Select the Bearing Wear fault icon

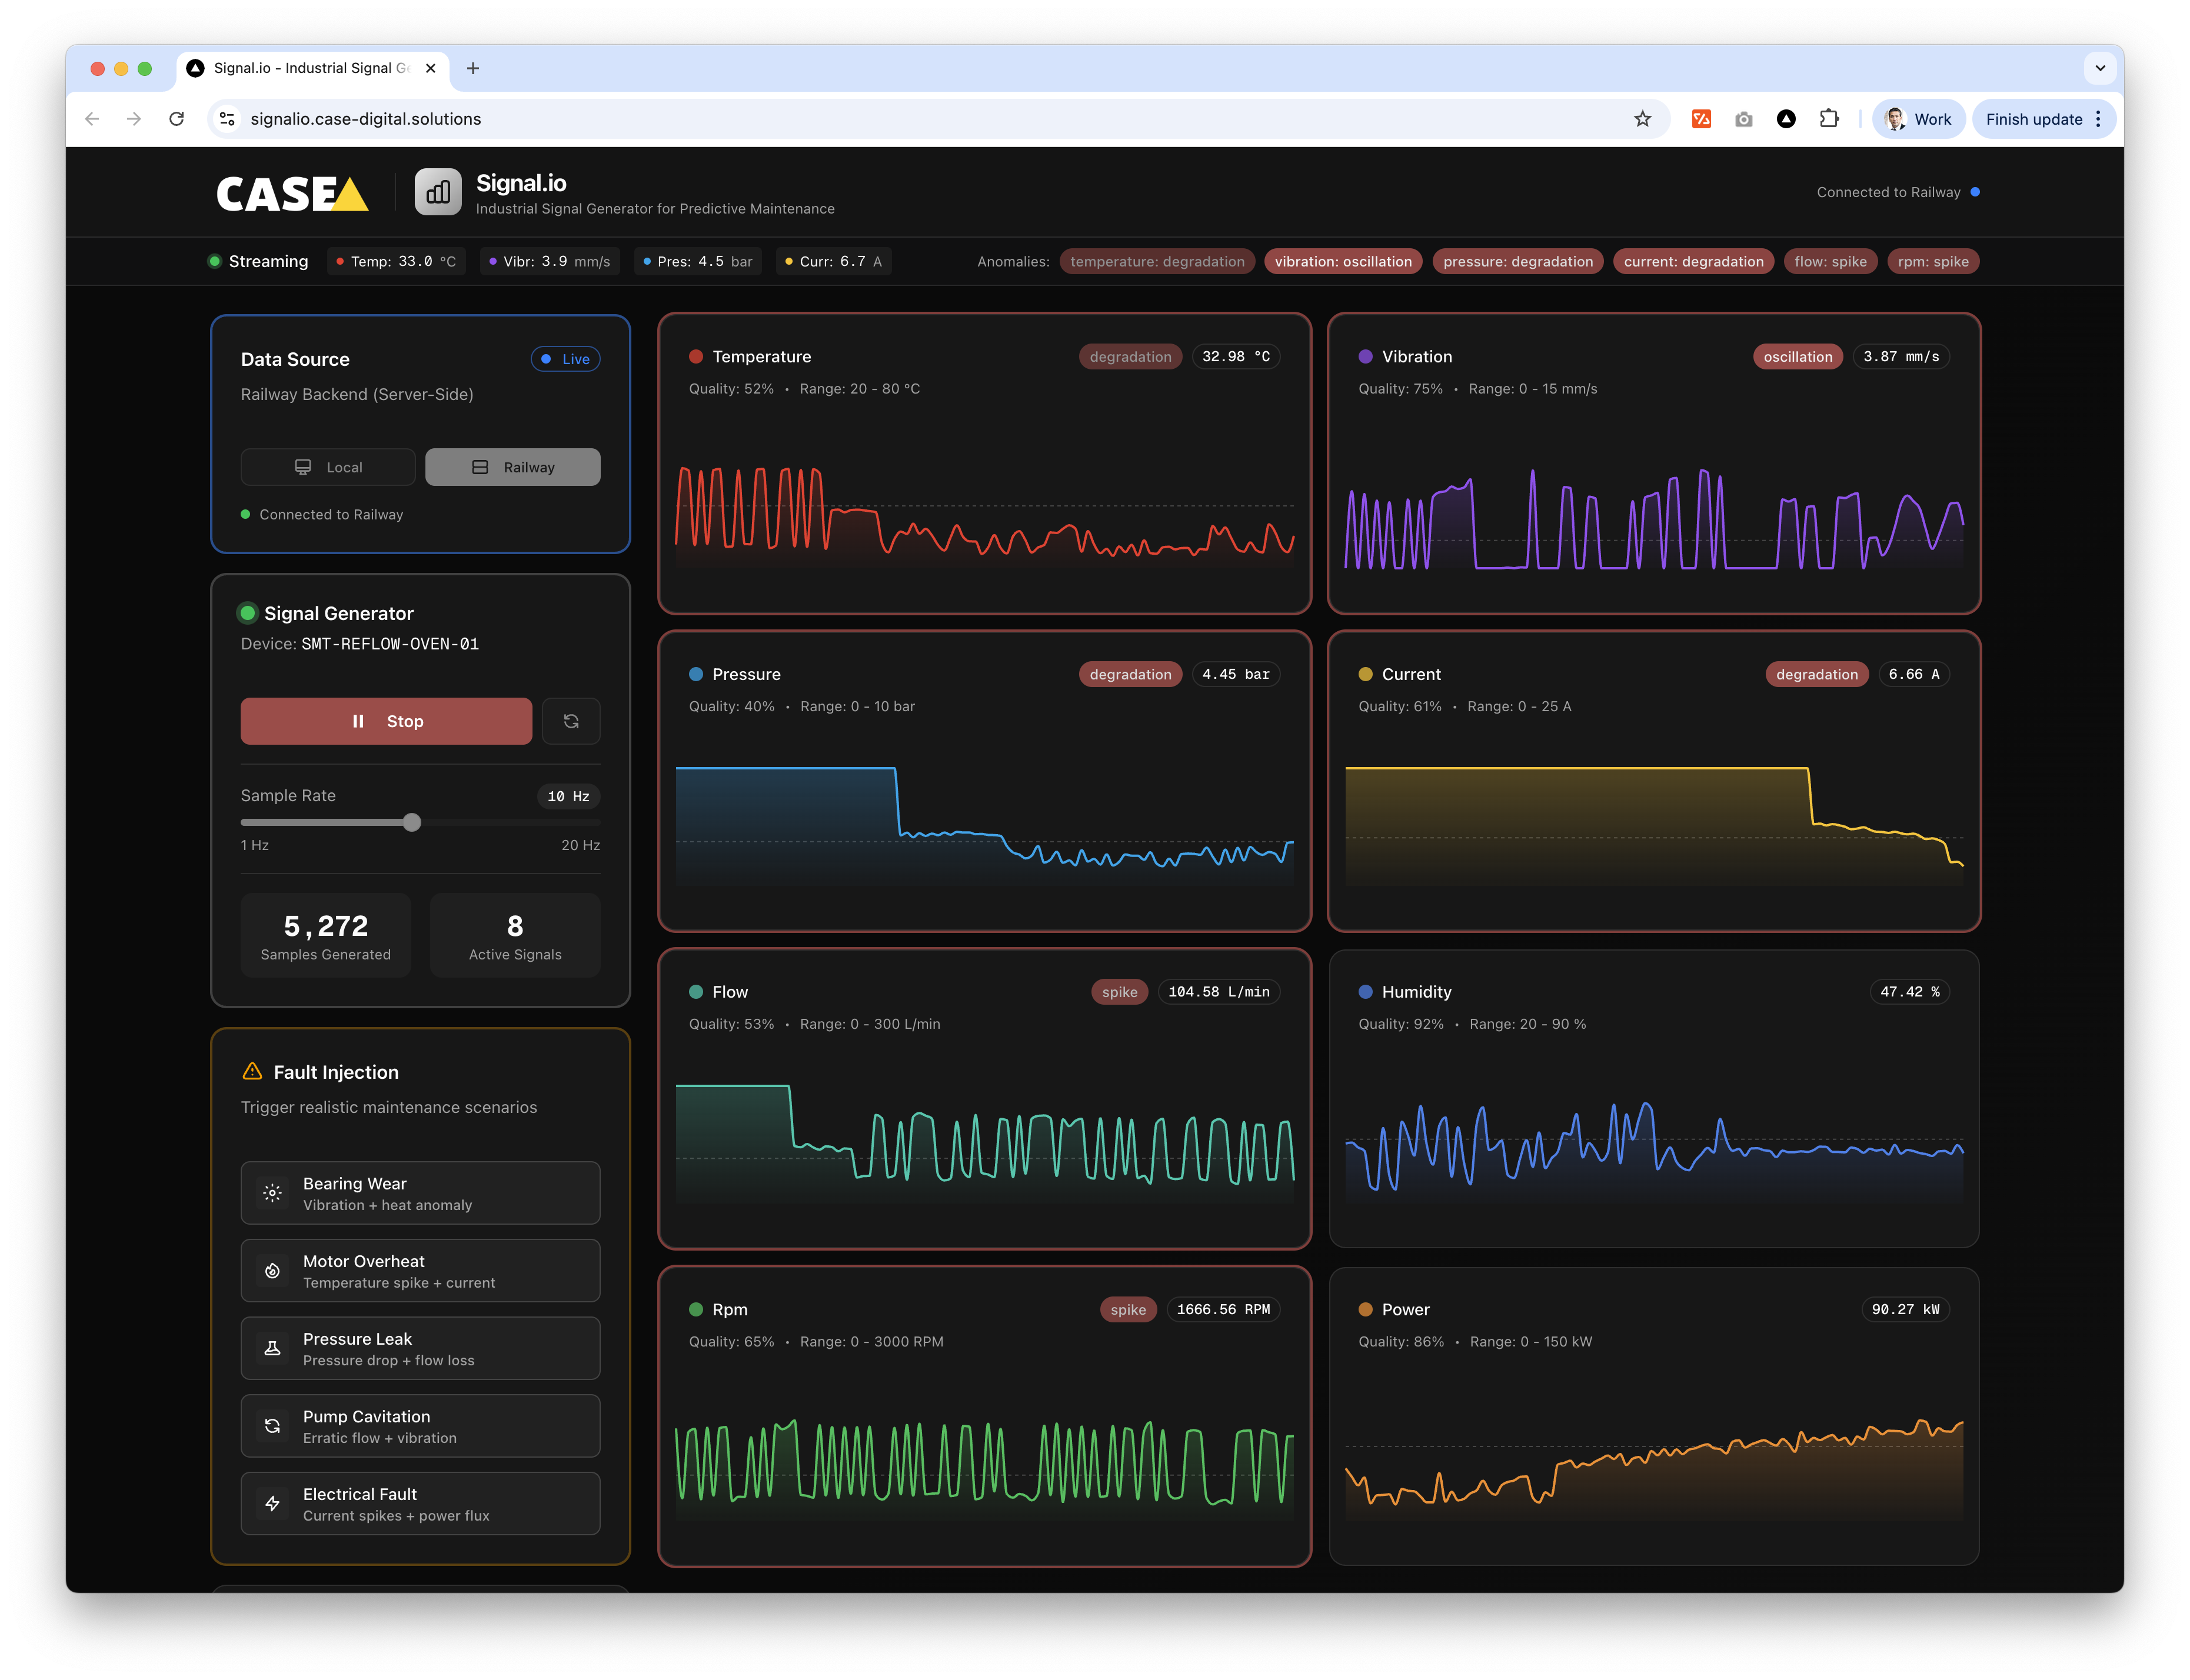pos(272,1192)
